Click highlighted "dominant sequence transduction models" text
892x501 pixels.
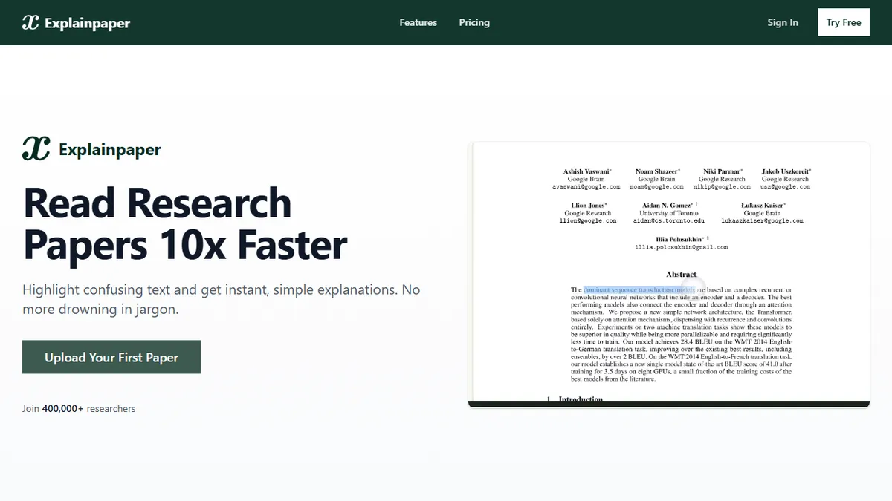click(x=639, y=290)
